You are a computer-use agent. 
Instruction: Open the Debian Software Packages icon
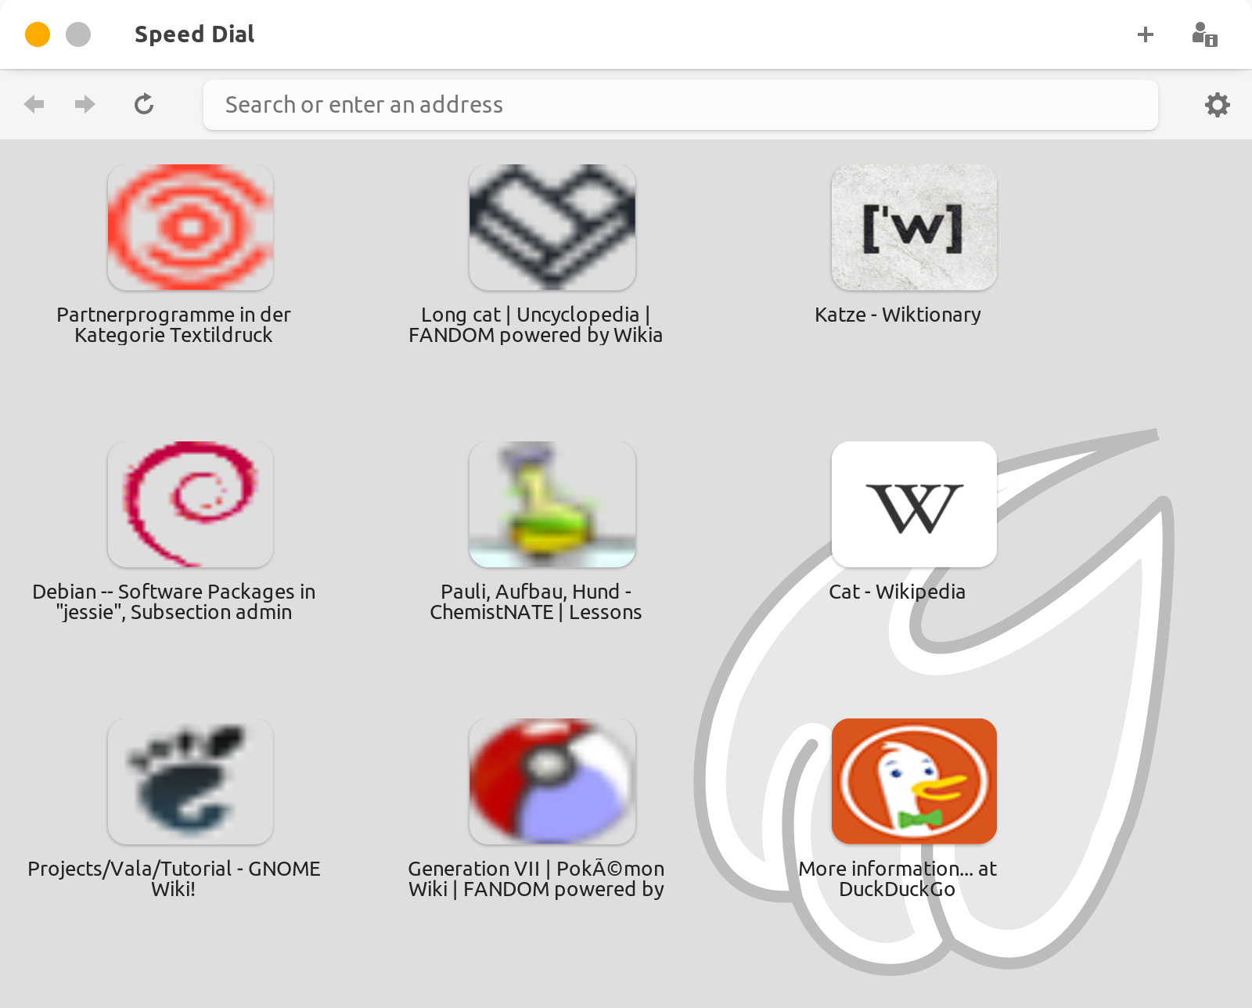pyautogui.click(x=190, y=504)
